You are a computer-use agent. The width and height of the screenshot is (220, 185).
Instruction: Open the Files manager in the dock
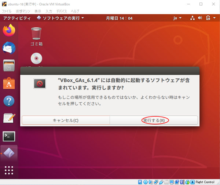pyautogui.click(x=9, y=65)
